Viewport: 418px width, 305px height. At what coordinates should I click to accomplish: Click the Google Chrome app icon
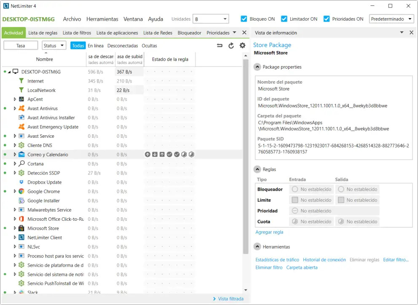[x=21, y=191]
